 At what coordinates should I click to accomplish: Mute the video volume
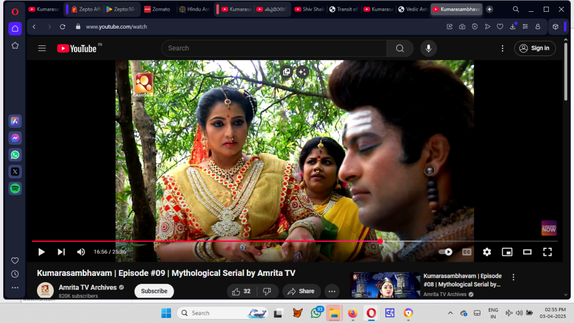[x=81, y=252]
